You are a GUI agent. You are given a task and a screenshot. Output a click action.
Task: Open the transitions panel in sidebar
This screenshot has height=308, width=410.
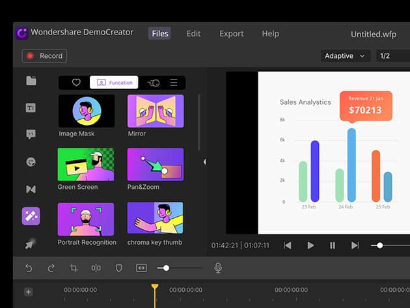point(31,189)
